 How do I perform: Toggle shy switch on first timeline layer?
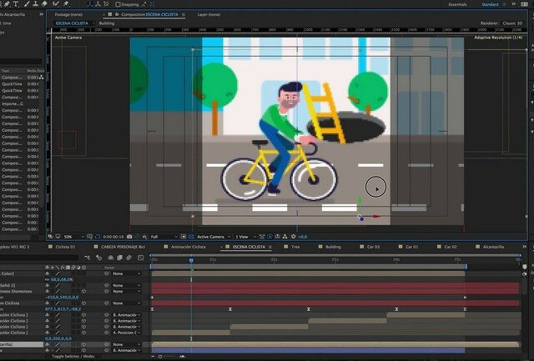point(48,273)
